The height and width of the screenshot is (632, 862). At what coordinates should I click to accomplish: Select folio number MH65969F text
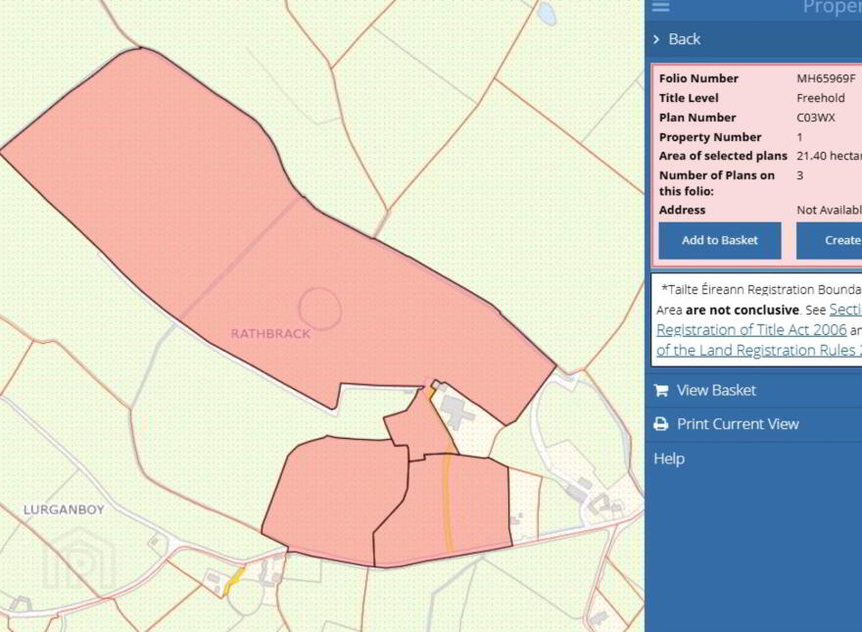(827, 78)
